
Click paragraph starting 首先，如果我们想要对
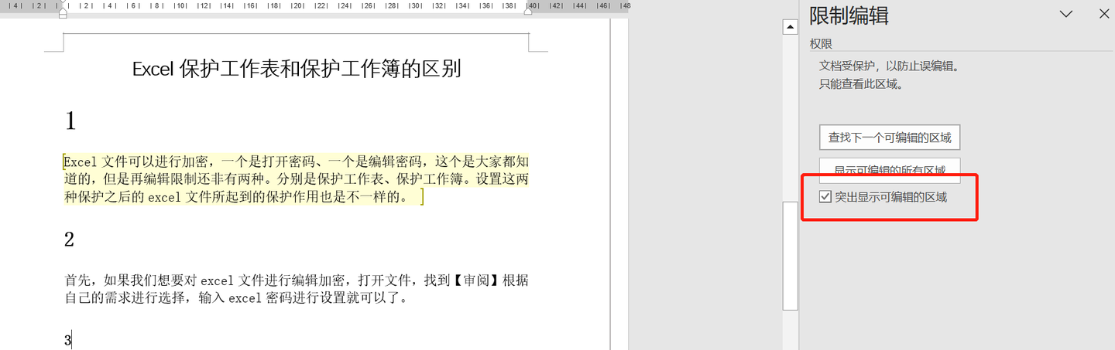pos(297,288)
